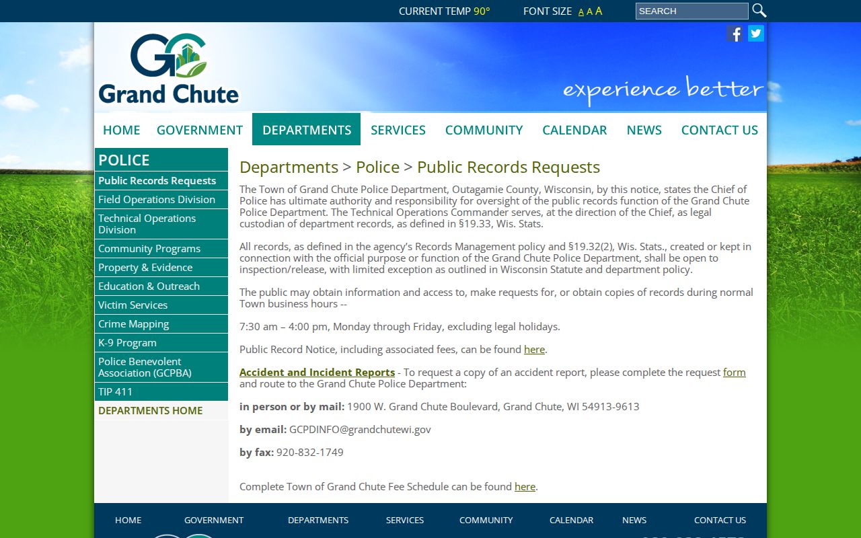Open Victim Services sidebar link
The image size is (861, 538).
coord(161,305)
